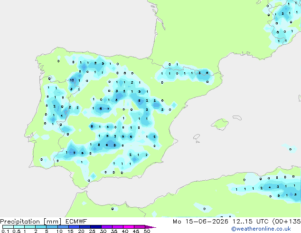
Task: Click the '7' precipitation value in central Spain
Action: pos(108,109)
